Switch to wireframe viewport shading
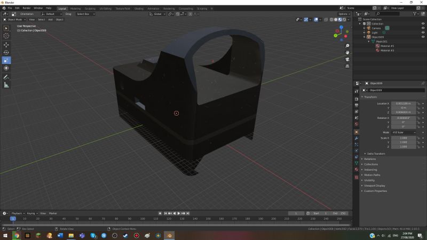427x240 pixels. (x=331, y=20)
